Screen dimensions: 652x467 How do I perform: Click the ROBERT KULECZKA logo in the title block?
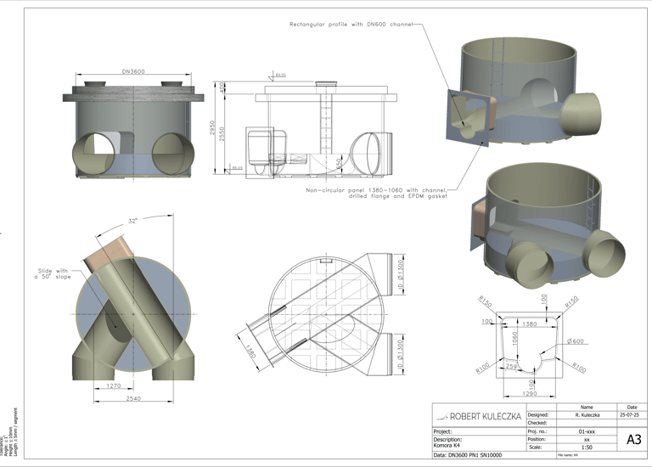click(480, 416)
